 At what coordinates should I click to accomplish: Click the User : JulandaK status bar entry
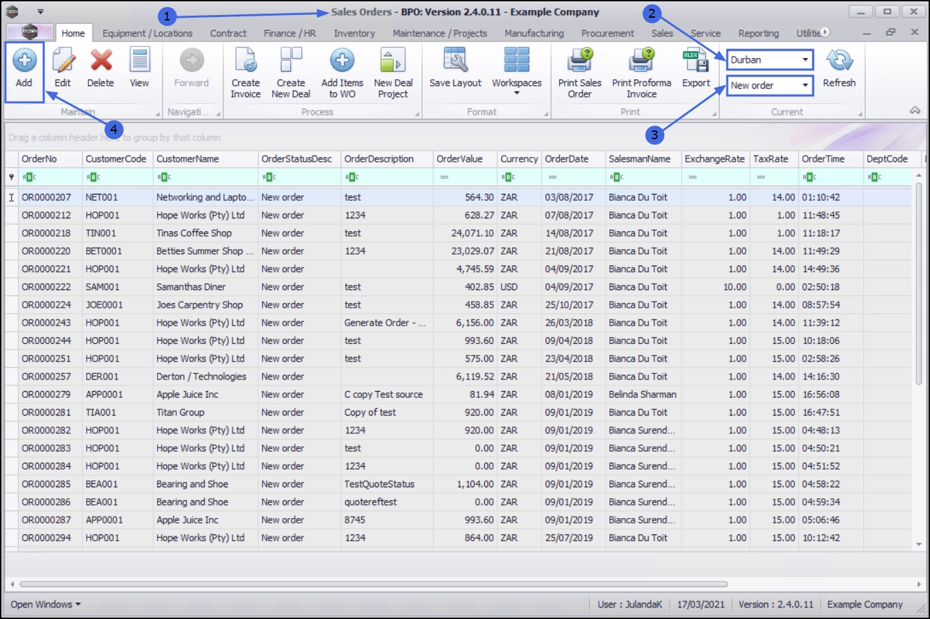(x=630, y=605)
